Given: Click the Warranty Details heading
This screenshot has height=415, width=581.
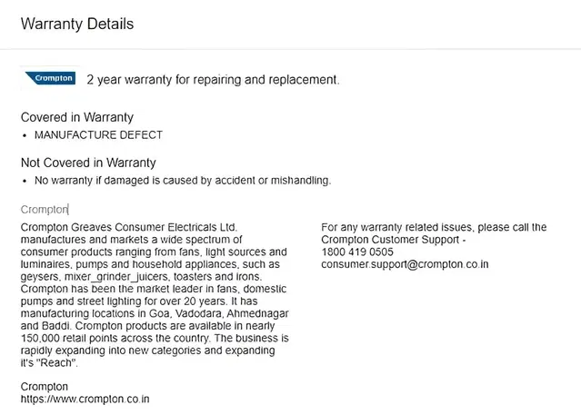Looking at the screenshot, I should [77, 24].
